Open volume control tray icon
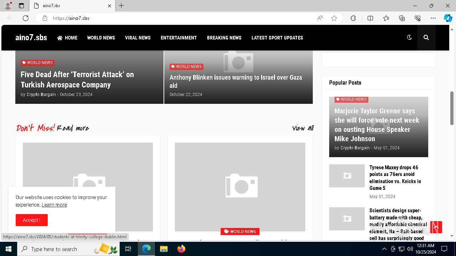Image resolution: width=456 pixels, height=256 pixels. tap(410, 249)
